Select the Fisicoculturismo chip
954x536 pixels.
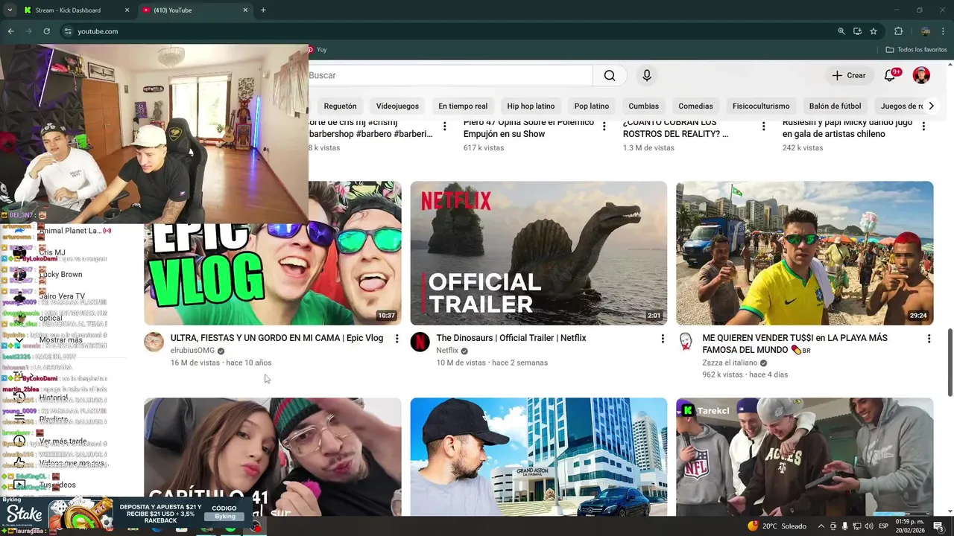point(761,106)
